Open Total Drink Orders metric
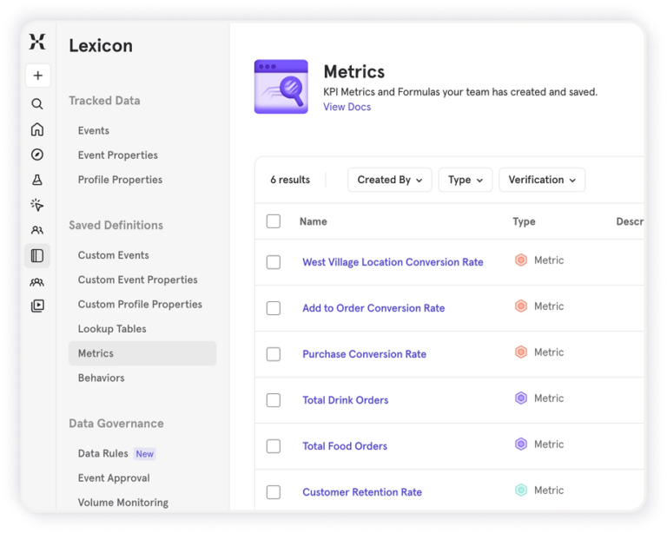The width and height of the screenshot is (667, 533). pos(346,400)
